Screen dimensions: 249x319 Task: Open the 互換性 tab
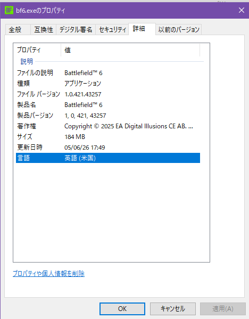click(x=43, y=30)
